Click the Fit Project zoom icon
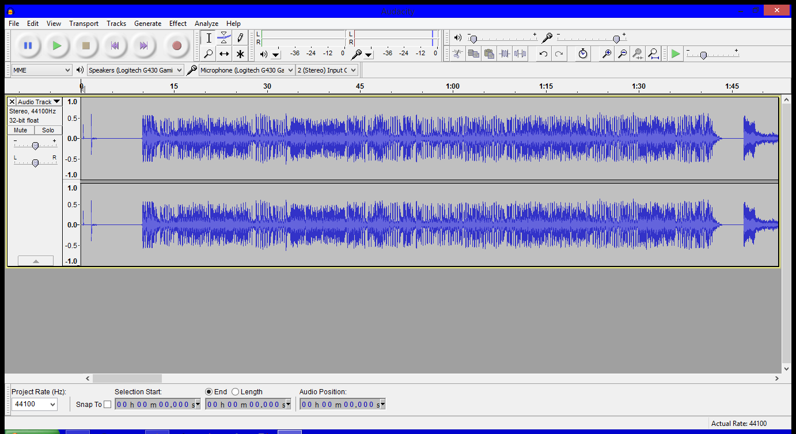 pos(653,54)
